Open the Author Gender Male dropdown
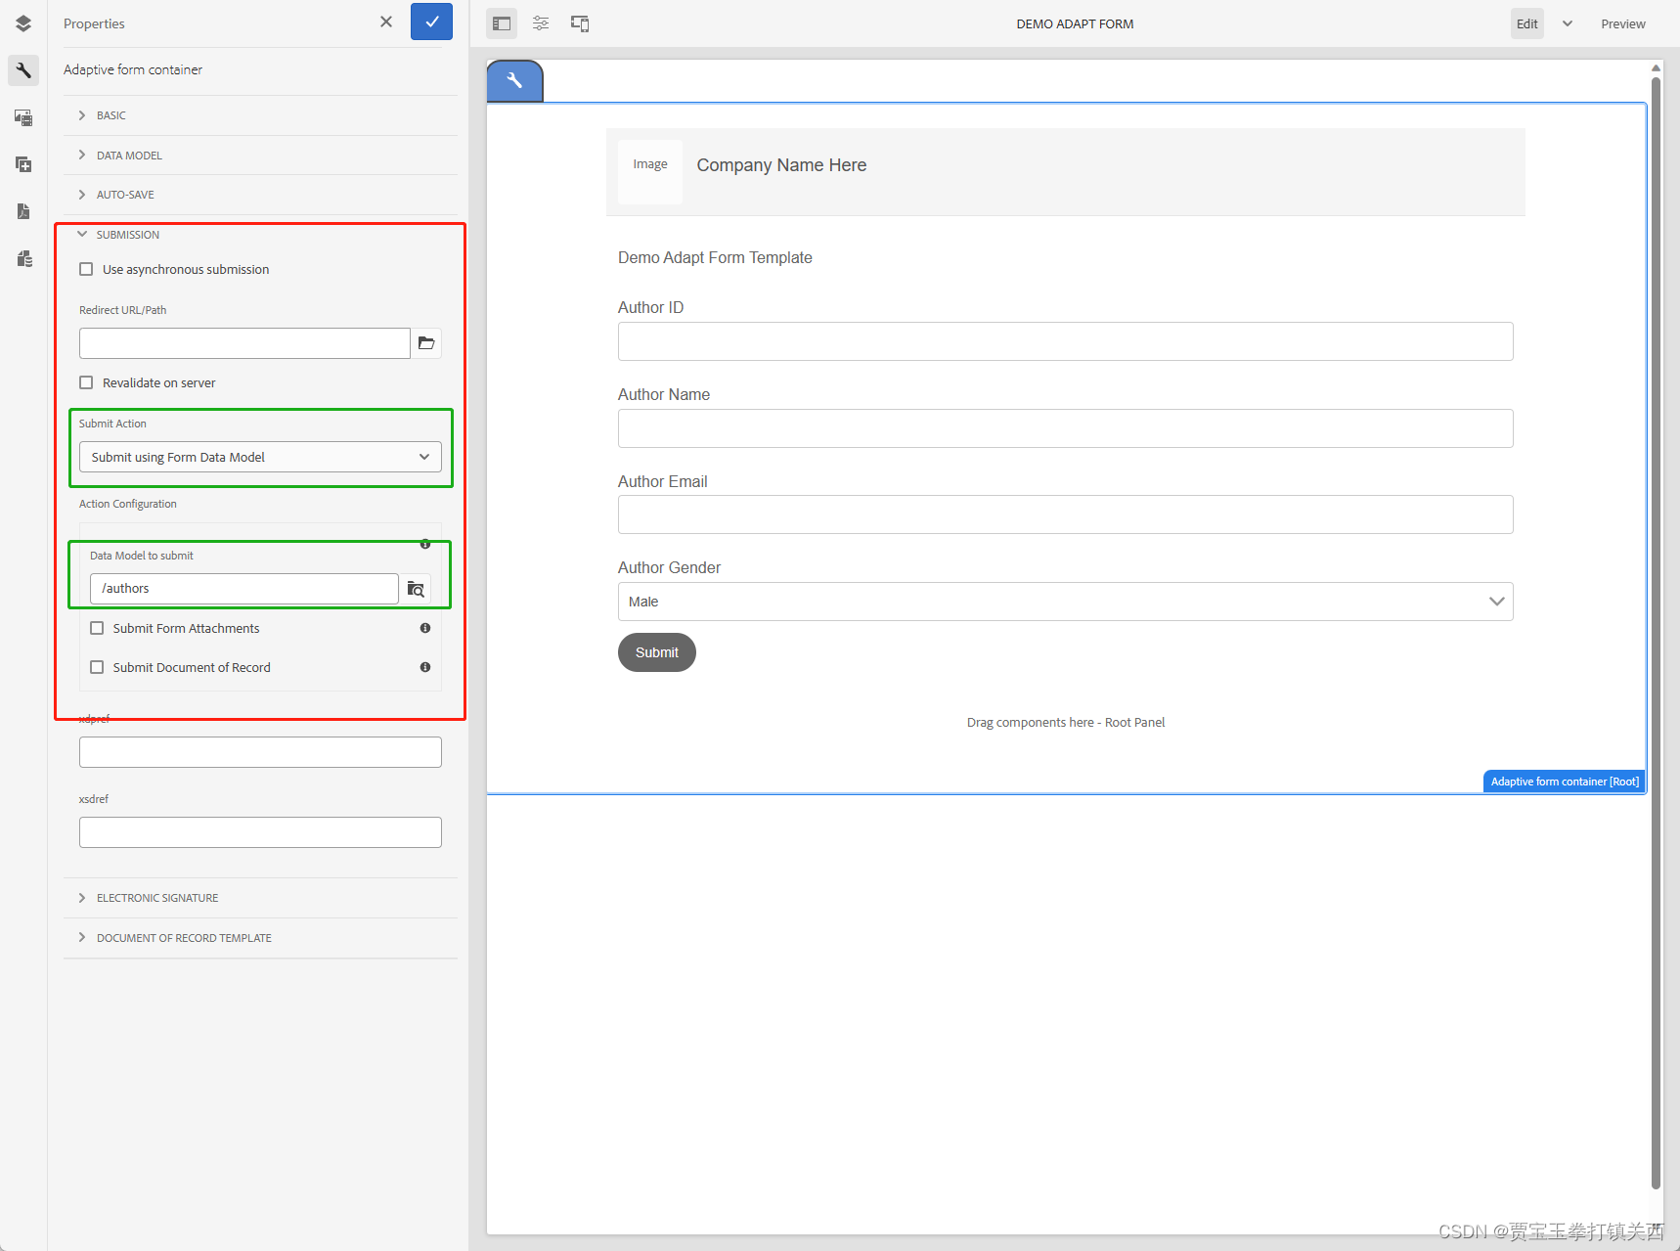 1065,602
